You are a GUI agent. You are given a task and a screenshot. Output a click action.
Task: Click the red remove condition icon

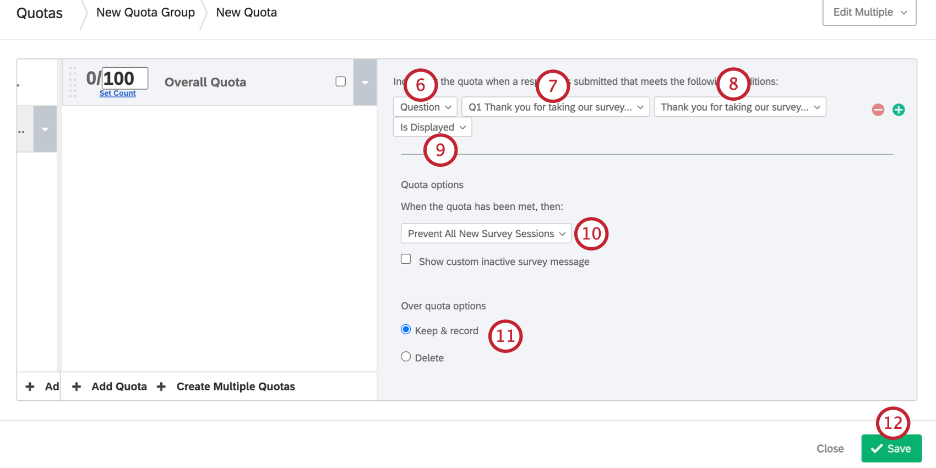tap(878, 110)
